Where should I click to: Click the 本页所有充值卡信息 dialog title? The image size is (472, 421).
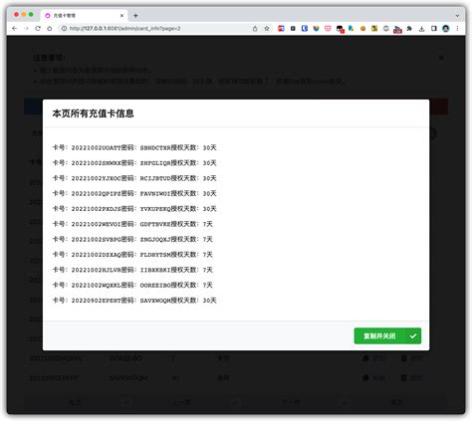pyautogui.click(x=93, y=113)
